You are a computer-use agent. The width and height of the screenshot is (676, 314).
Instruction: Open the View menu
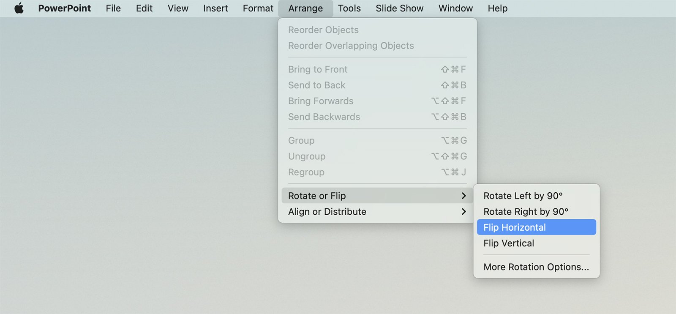[x=178, y=8]
